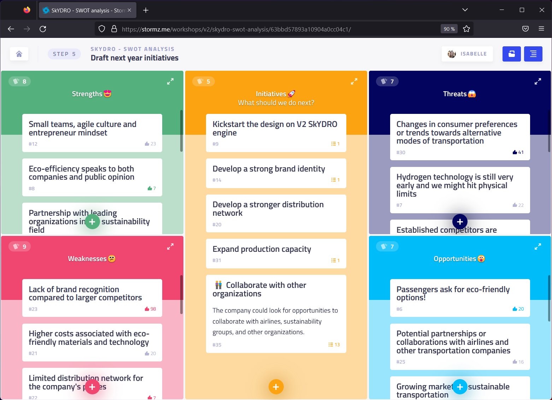Expand the Threats column to full view

[x=538, y=81]
